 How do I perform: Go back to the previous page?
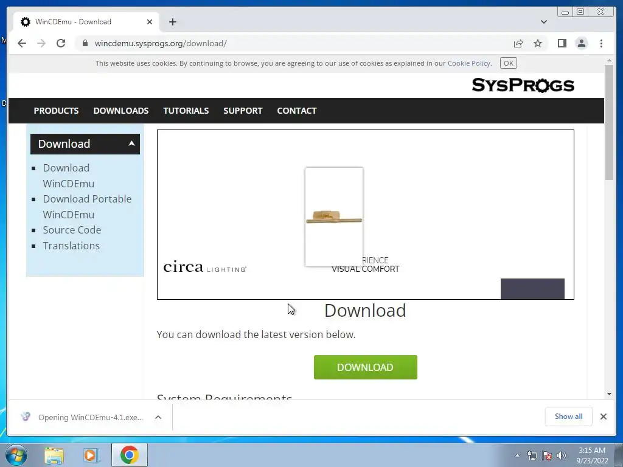tap(22, 43)
